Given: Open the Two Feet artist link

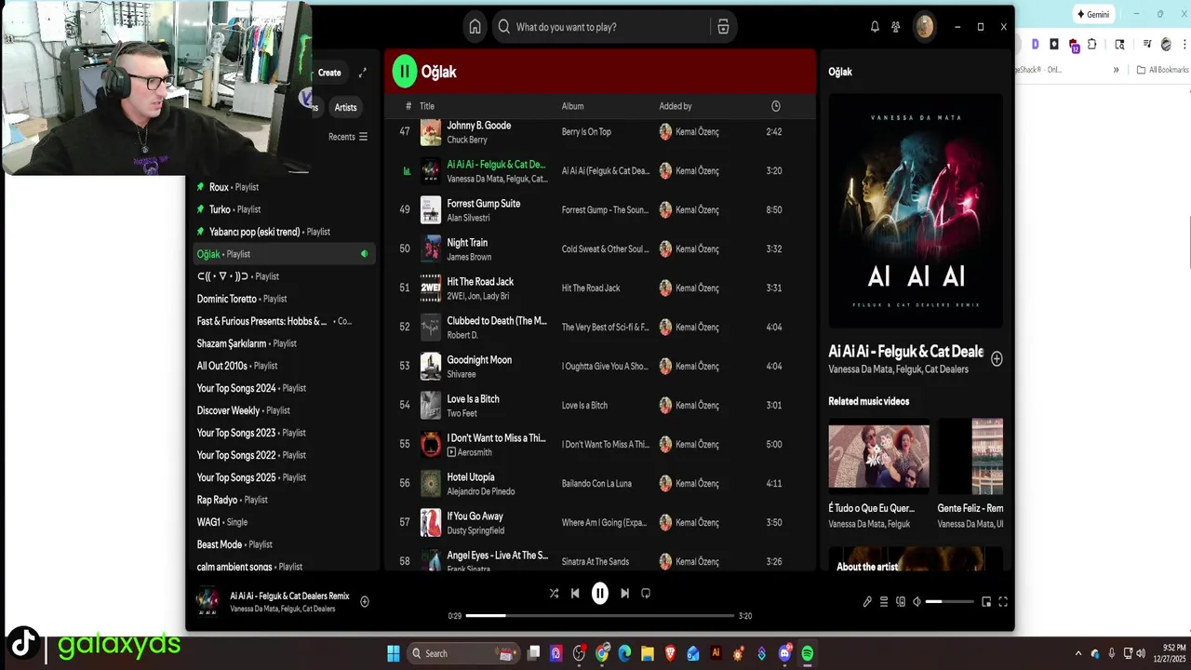Looking at the screenshot, I should [462, 413].
